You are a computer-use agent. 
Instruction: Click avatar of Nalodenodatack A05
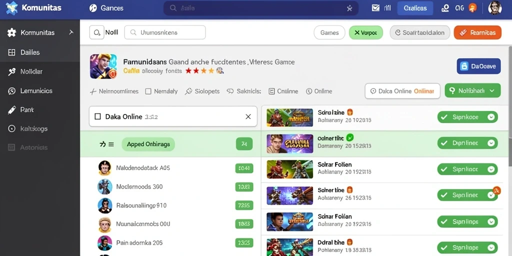coord(105,168)
